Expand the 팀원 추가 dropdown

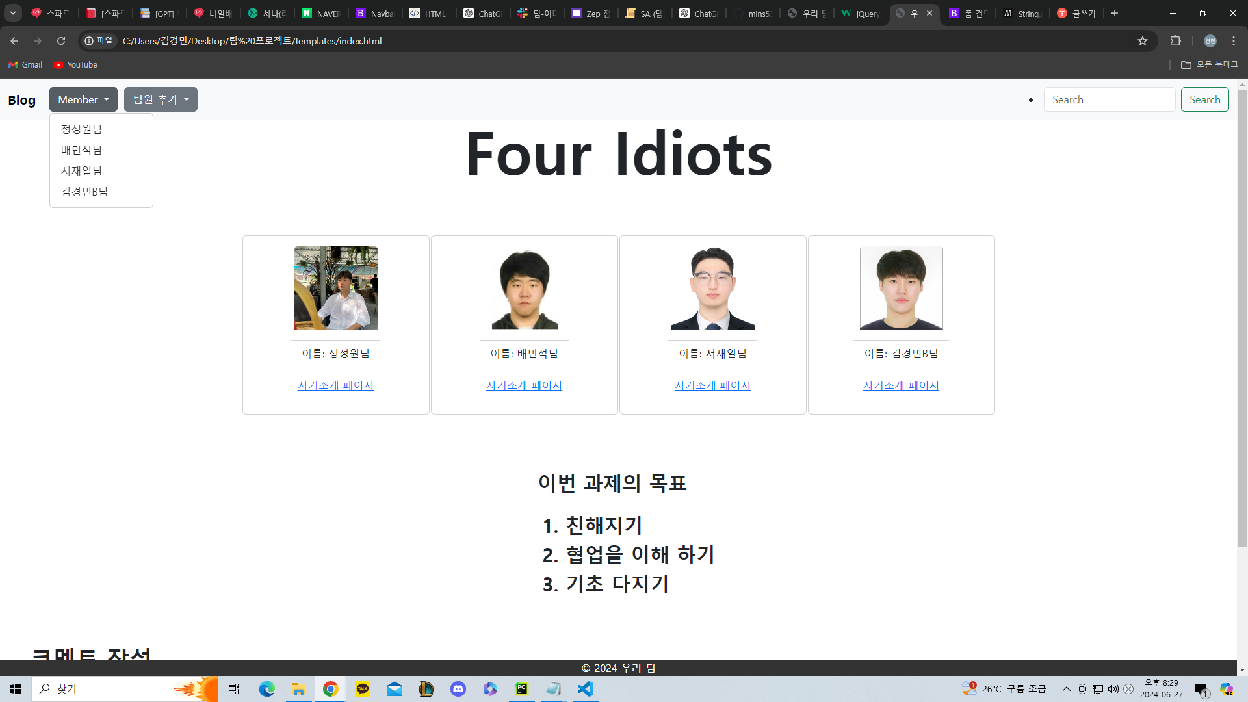click(x=161, y=99)
